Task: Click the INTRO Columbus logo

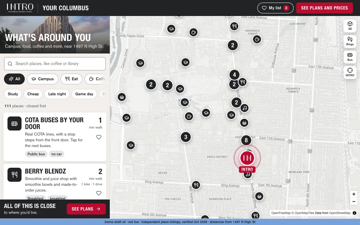Action: [20, 8]
